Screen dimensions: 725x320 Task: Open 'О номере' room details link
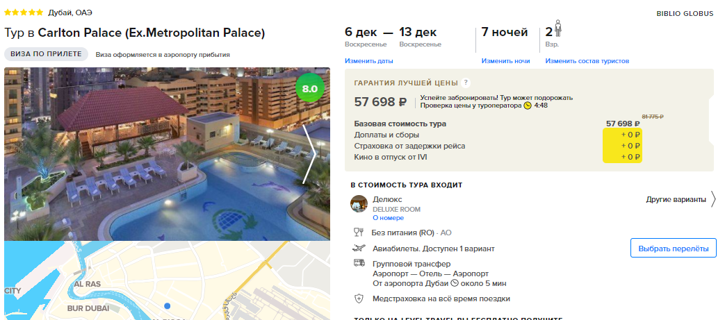pyautogui.click(x=389, y=218)
